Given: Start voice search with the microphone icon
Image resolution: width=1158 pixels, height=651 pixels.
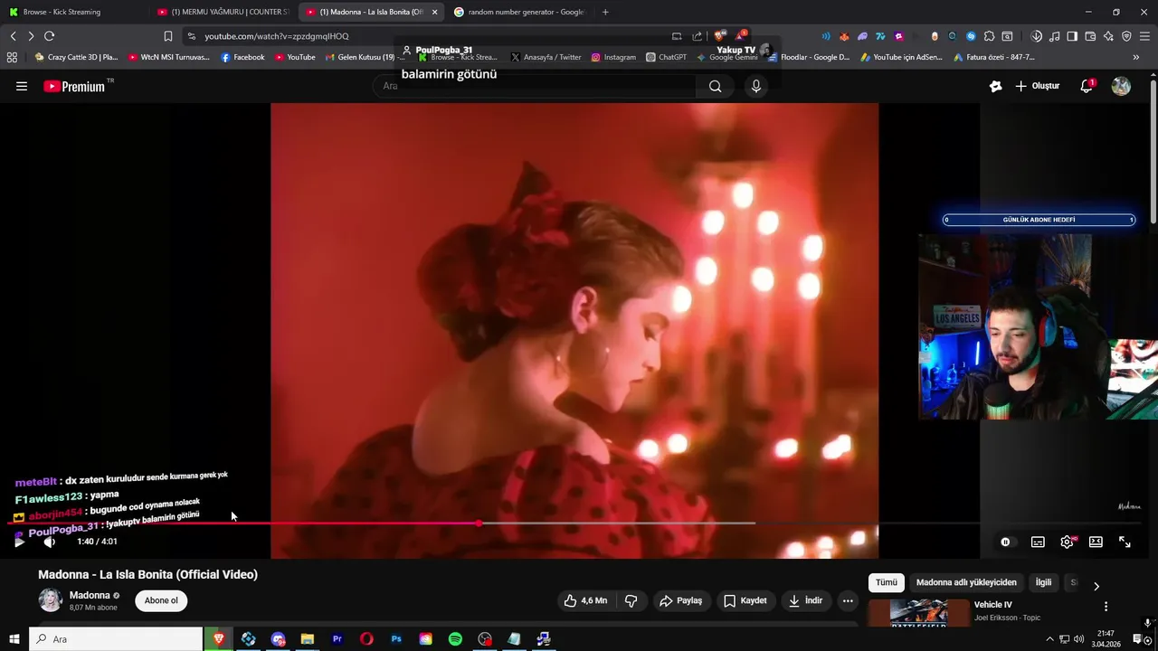Looking at the screenshot, I should point(756,86).
